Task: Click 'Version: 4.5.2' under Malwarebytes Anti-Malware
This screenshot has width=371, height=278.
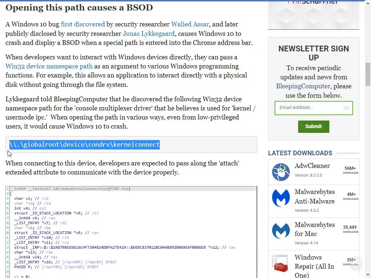Action: coord(307,210)
